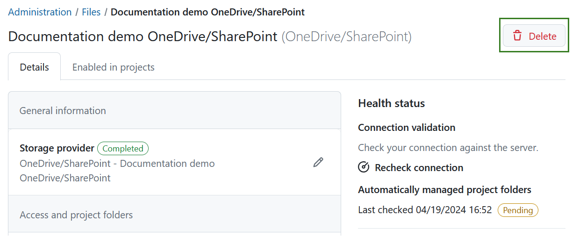Click the gauge icon beside Recheck connection
Screen dimensions: 572x237
(364, 167)
